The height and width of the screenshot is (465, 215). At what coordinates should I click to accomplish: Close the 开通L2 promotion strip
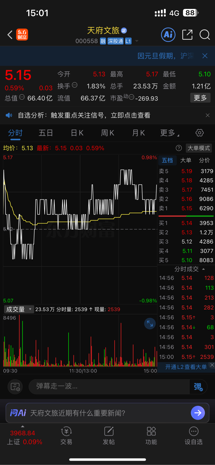[x=212, y=365]
